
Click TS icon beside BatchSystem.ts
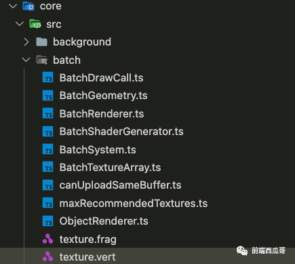click(x=48, y=149)
